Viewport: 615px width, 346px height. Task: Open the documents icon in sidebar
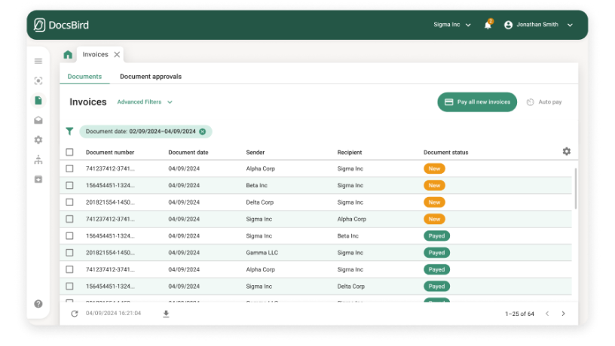[x=38, y=100]
